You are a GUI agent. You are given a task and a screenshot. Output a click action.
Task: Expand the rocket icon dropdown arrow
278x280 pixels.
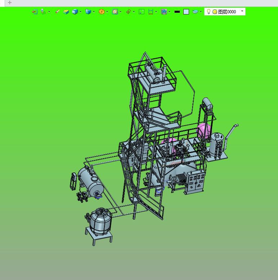click(x=49, y=12)
